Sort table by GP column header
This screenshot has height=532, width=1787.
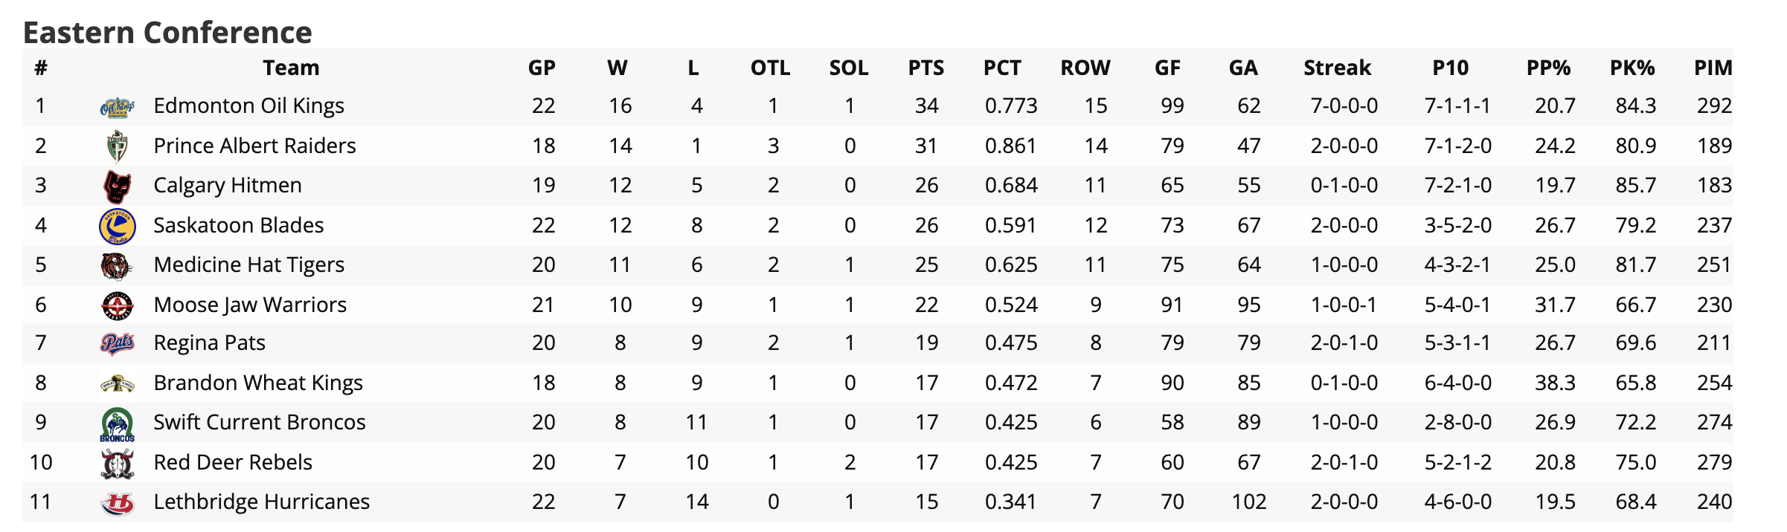tap(542, 68)
